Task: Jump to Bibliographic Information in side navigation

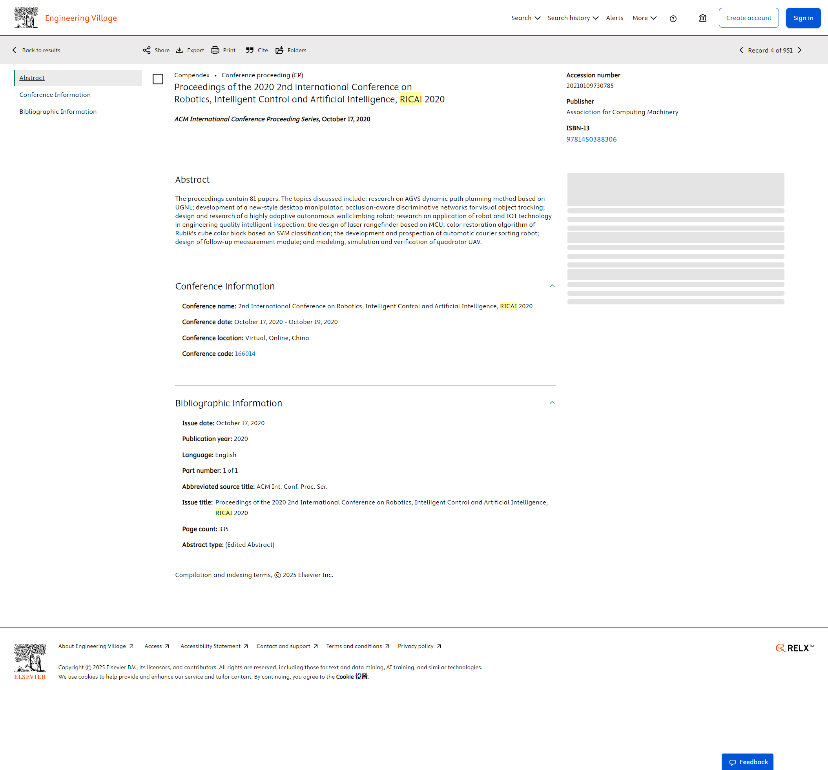Action: tap(58, 112)
